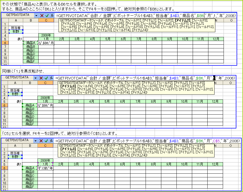This screenshot has width=243, height=192.
Task: Confirm formula with checkmark in top screenshot
Action: (x=47, y=15)
